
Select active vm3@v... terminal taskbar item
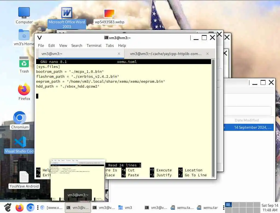click(78, 208)
